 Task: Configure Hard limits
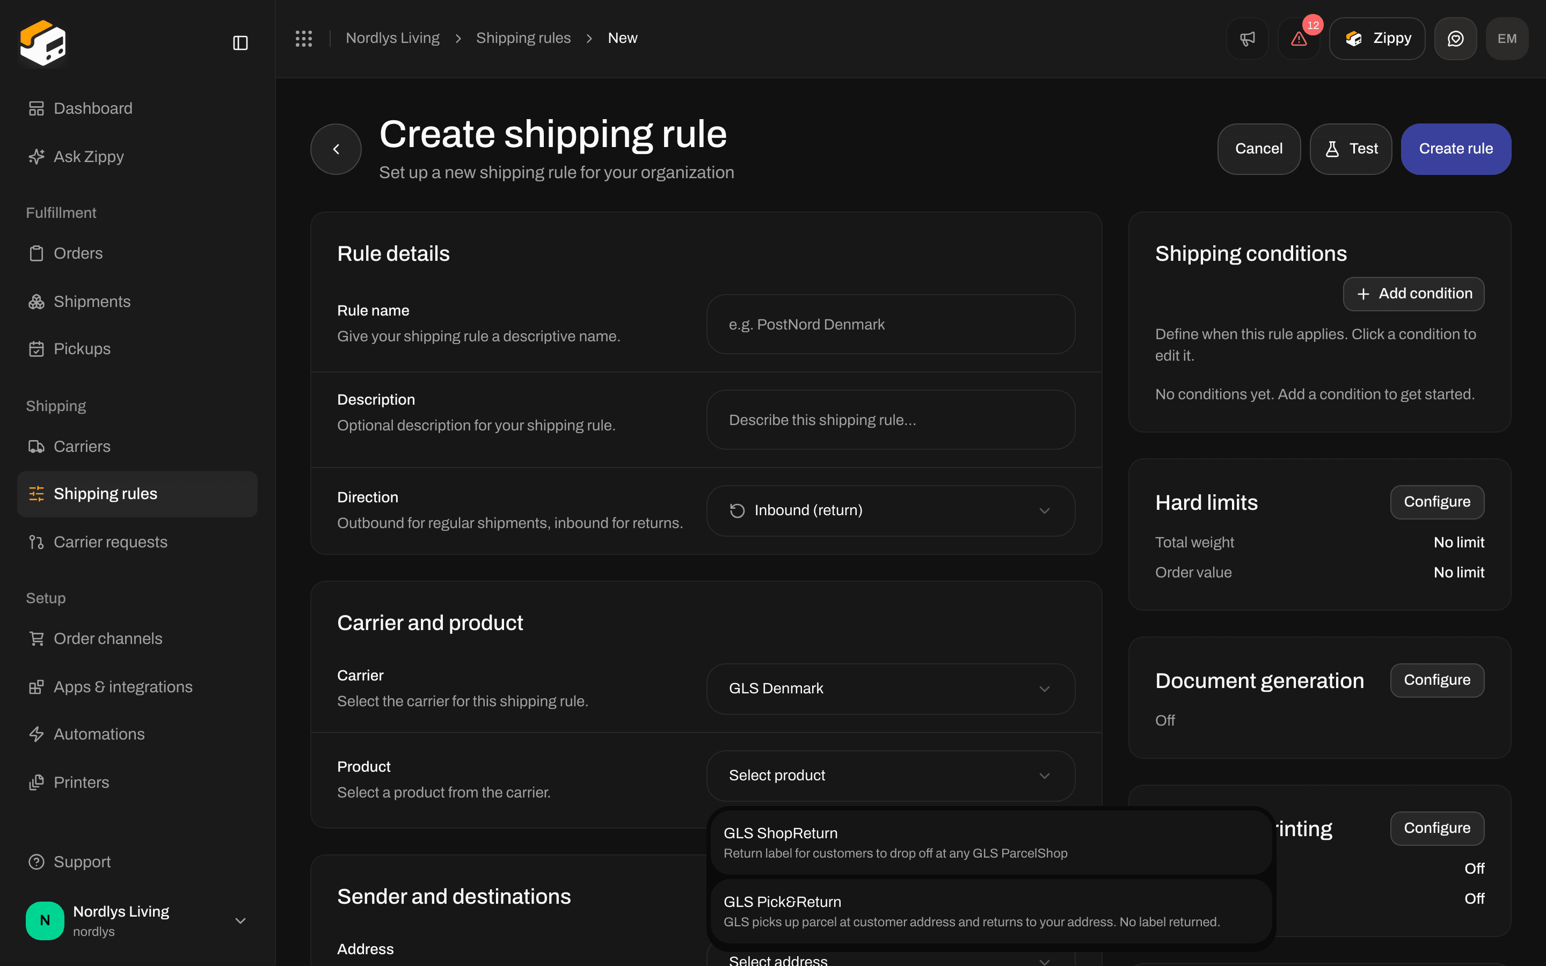(1436, 502)
